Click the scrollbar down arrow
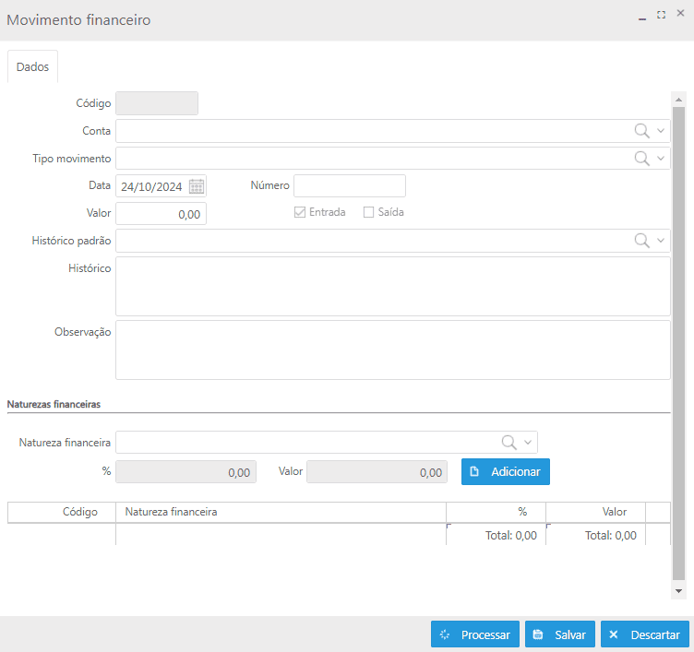 [x=679, y=590]
